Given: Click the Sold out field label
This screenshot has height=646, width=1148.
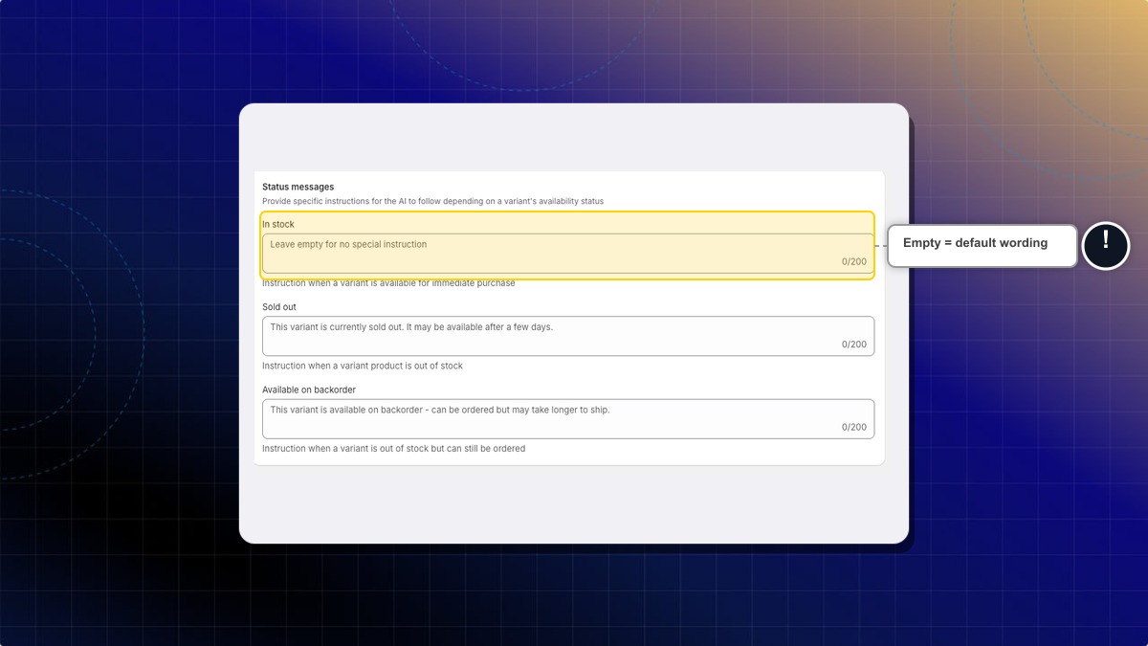Looking at the screenshot, I should [x=279, y=307].
